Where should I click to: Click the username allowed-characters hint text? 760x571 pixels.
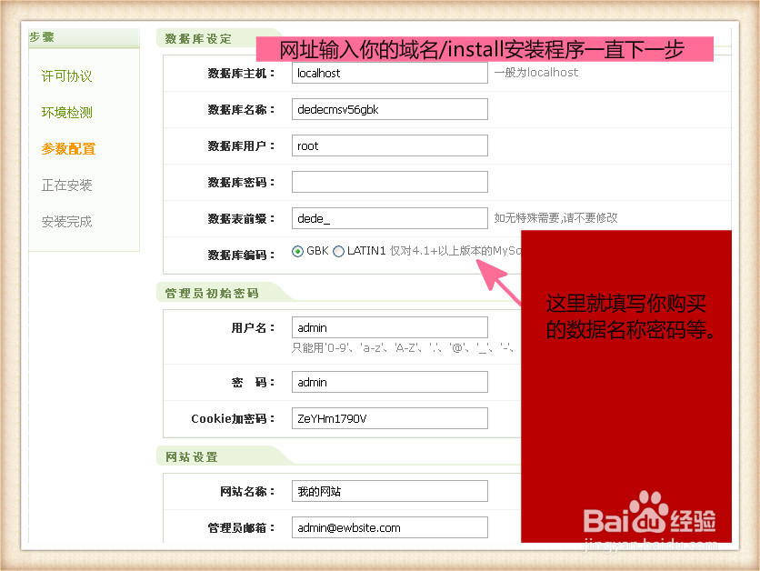click(403, 348)
